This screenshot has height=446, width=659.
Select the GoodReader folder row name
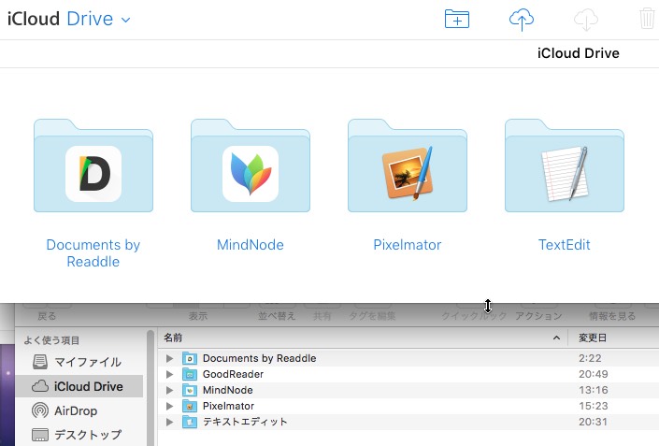(233, 374)
